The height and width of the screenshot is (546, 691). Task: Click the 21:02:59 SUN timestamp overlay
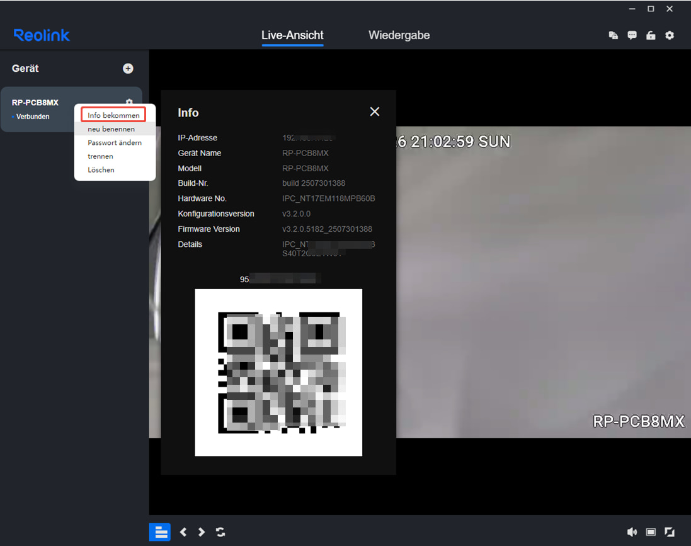click(x=460, y=142)
